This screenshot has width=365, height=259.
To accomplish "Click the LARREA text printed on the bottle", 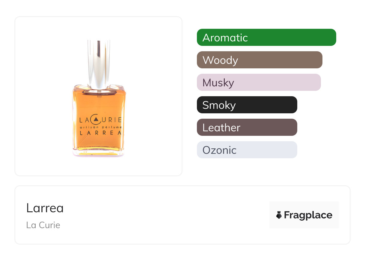I will click(x=100, y=133).
